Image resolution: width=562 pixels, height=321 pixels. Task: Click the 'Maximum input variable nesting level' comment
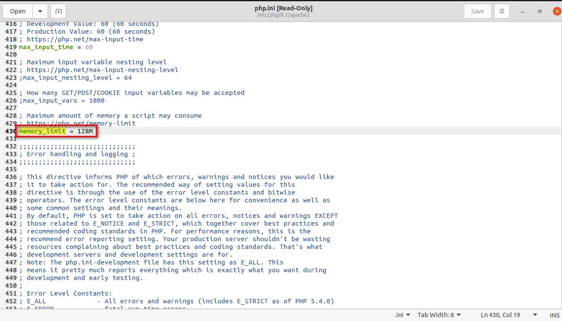93,62
